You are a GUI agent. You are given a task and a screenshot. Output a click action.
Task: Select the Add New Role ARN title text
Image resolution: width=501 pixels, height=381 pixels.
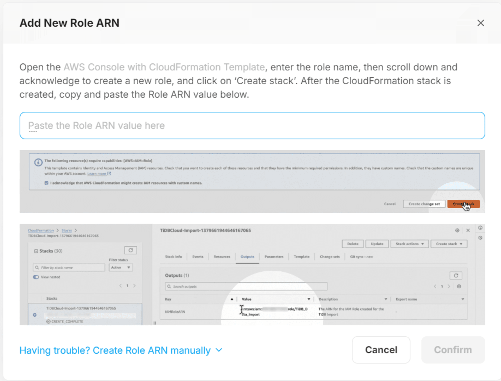tap(69, 23)
